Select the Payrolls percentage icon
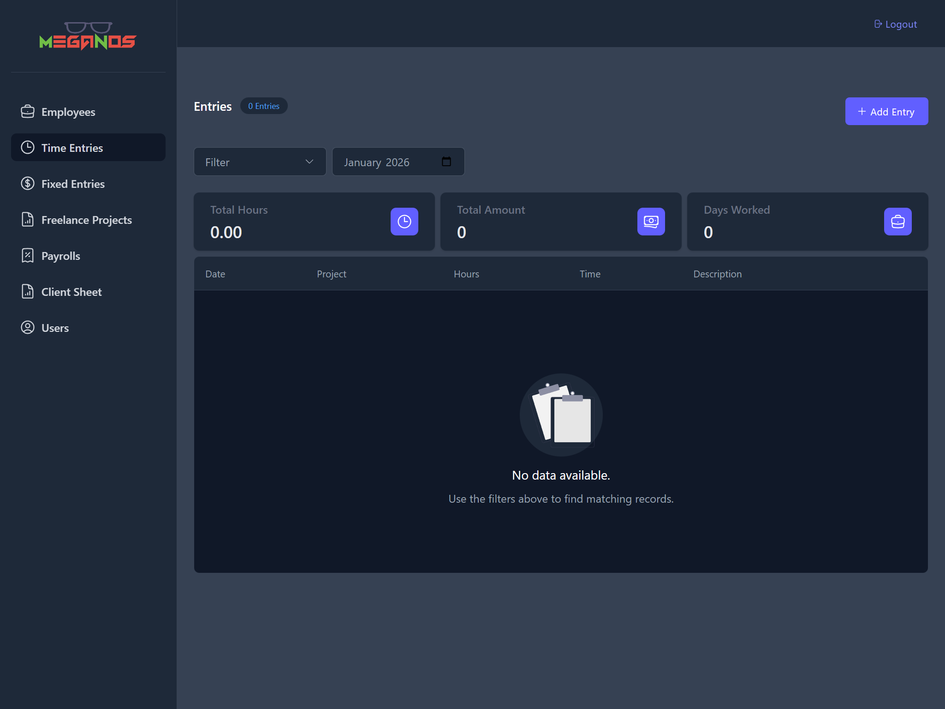 tap(28, 255)
